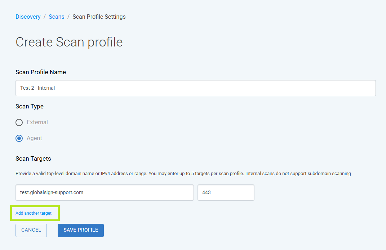Image resolution: width=386 pixels, height=250 pixels.
Task: Focus the port field showing 443
Action: (226, 192)
